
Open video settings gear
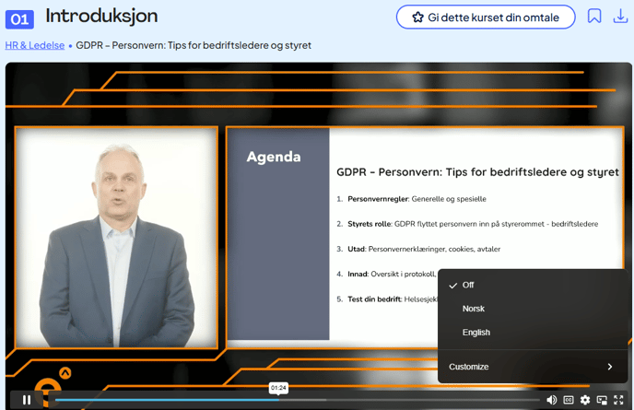coord(585,400)
